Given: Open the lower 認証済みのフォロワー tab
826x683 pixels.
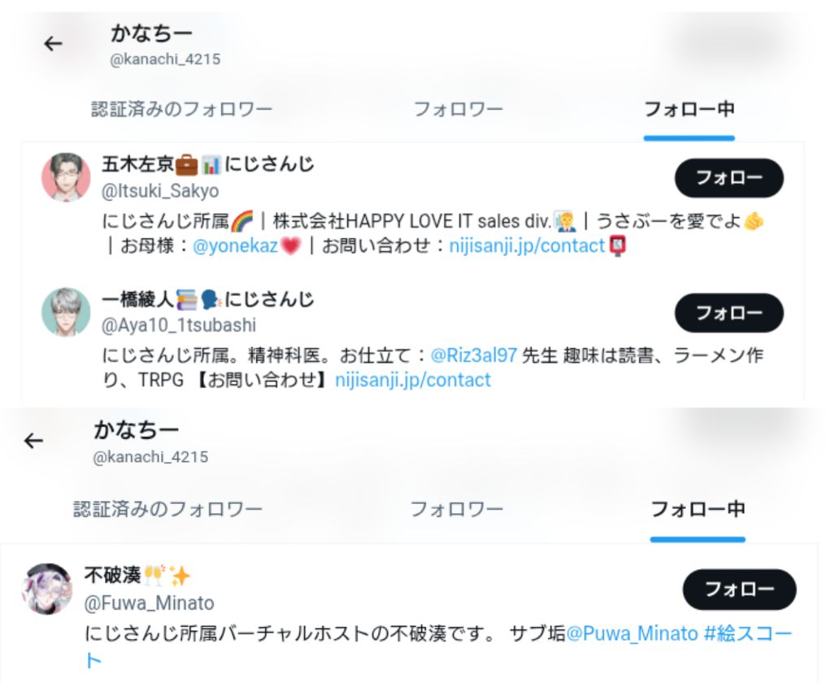Looking at the screenshot, I should [x=167, y=509].
